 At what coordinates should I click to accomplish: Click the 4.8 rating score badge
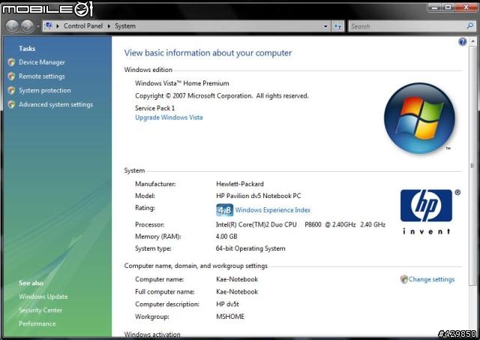click(x=225, y=210)
